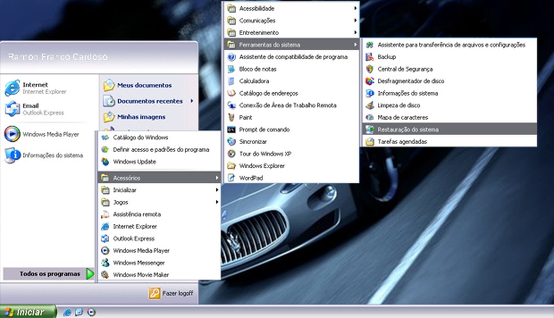The height and width of the screenshot is (318, 554).
Task: Click the Calculadora icon
Action: point(231,81)
